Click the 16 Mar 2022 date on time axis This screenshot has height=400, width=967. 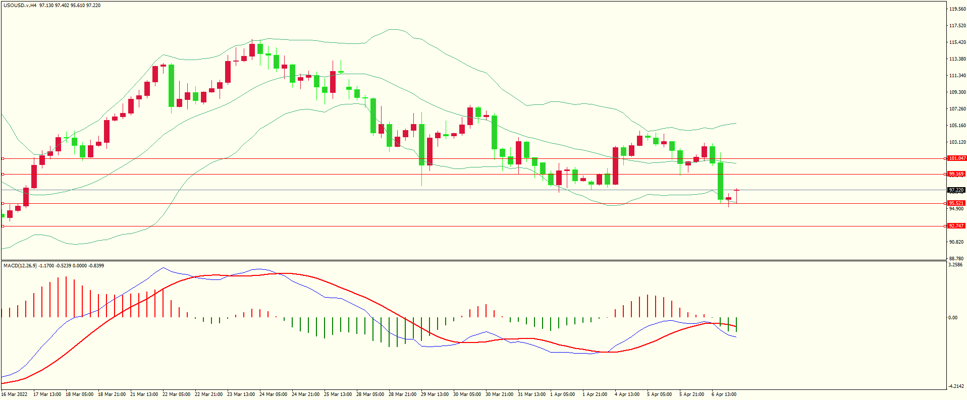(x=14, y=394)
